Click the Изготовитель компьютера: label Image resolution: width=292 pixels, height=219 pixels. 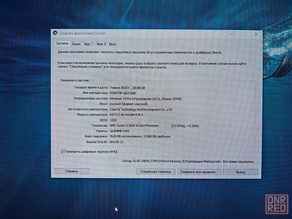(88, 109)
